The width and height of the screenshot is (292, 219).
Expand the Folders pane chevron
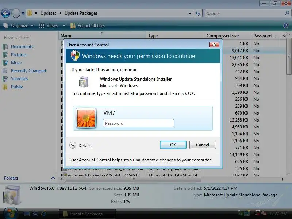click(53, 178)
